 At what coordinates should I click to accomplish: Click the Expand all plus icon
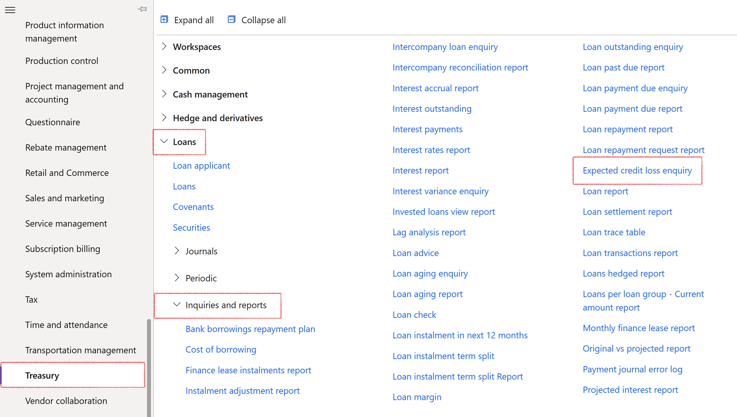click(x=164, y=20)
